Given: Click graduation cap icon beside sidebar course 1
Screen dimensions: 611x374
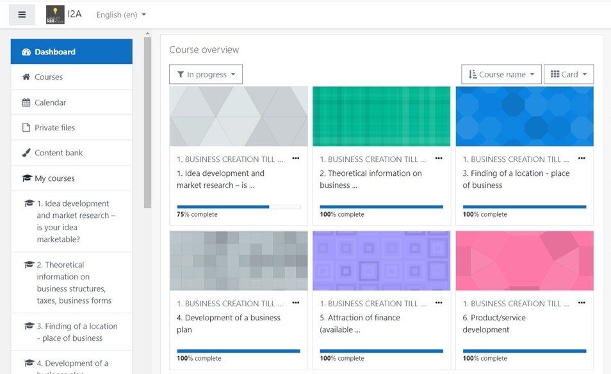Looking at the screenshot, I should [x=29, y=203].
